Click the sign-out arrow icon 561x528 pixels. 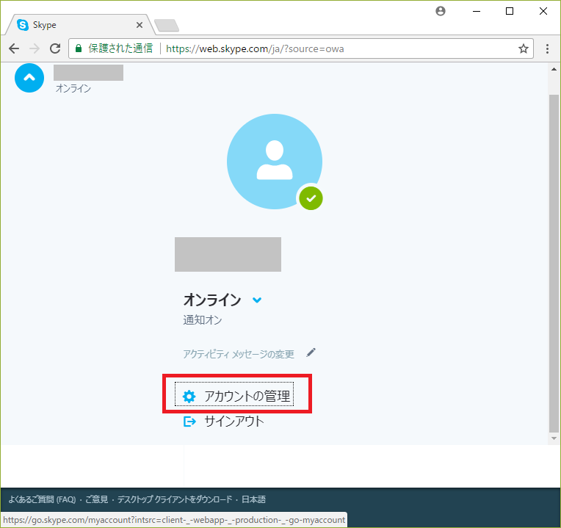point(189,422)
